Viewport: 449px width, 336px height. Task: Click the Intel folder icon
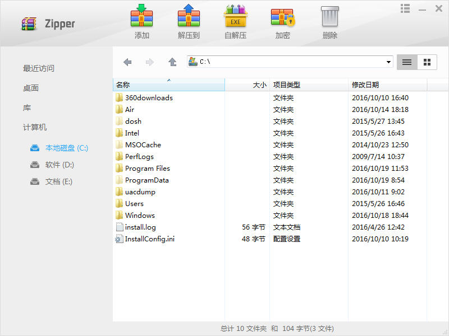click(x=119, y=133)
